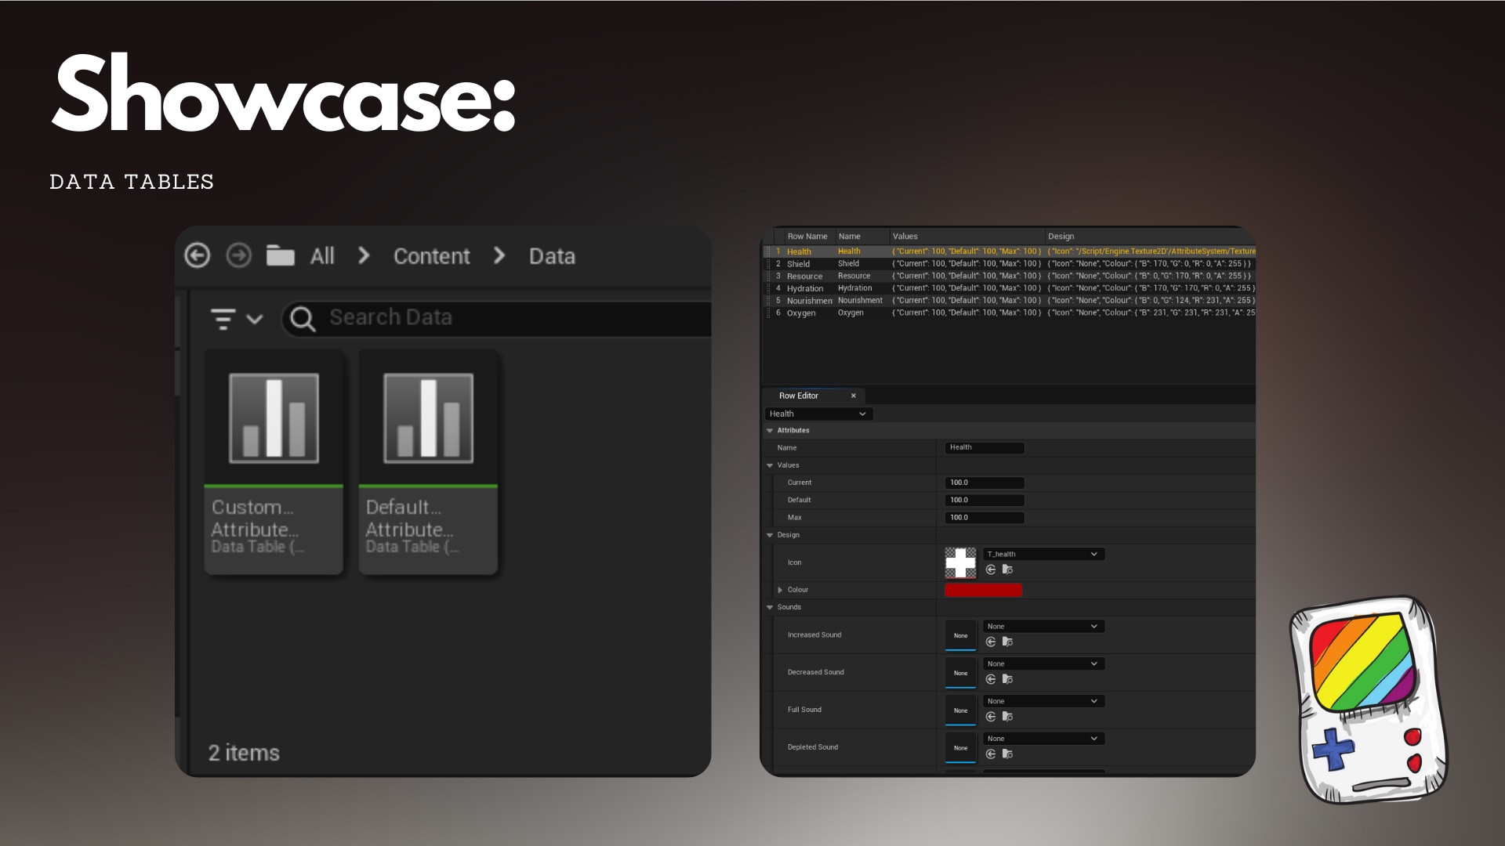Click the folder icon in the breadcrumb bar
This screenshot has width=1505, height=846.
[281, 255]
